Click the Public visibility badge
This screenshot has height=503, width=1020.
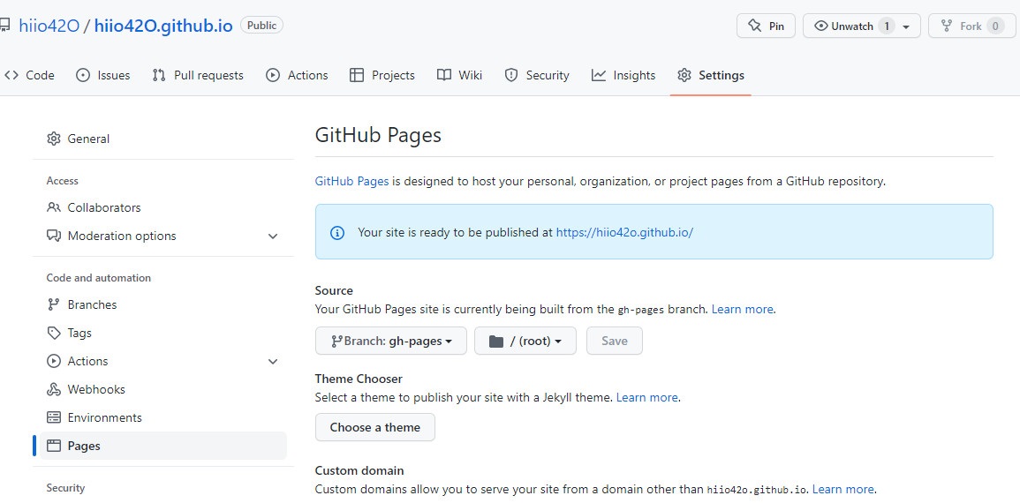pos(261,26)
